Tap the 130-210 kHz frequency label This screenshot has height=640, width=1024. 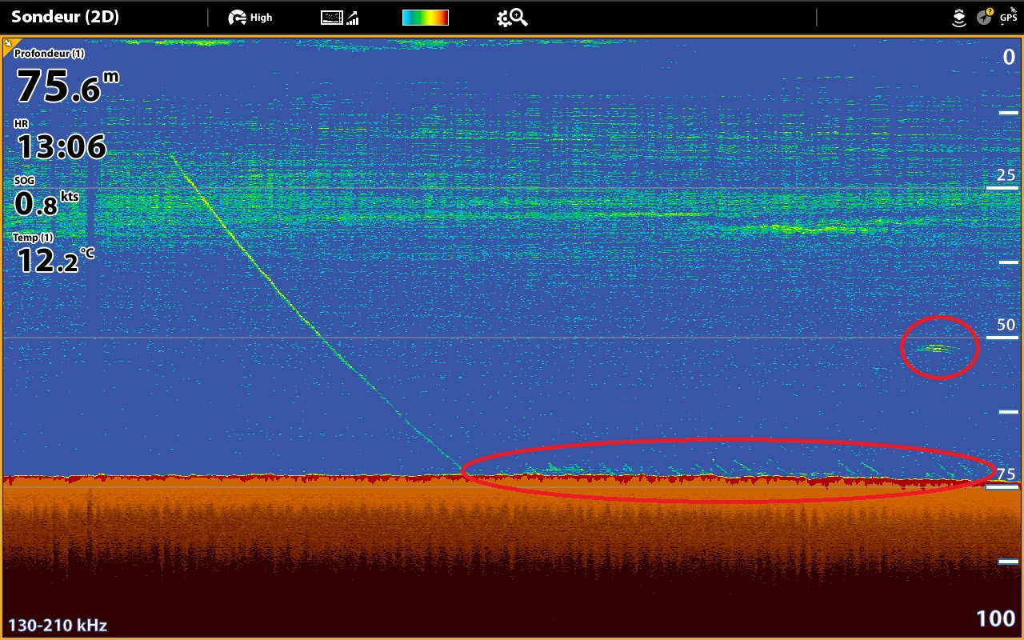[x=58, y=625]
